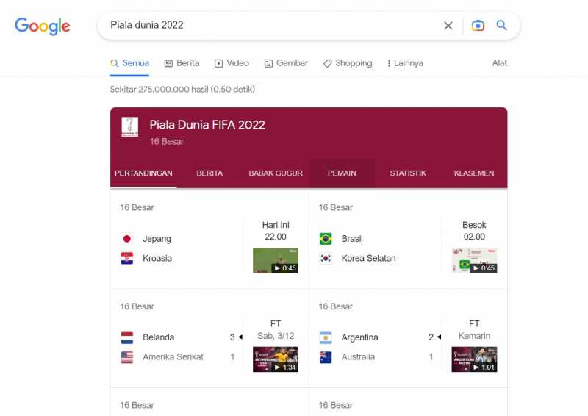Screen dimensions: 588x416
Task: Open the Alat tools menu
Action: point(500,63)
